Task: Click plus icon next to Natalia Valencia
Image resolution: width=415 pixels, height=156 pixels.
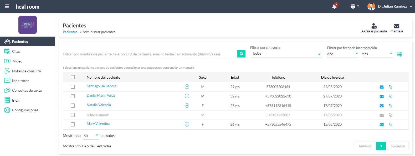Action: click(x=187, y=106)
